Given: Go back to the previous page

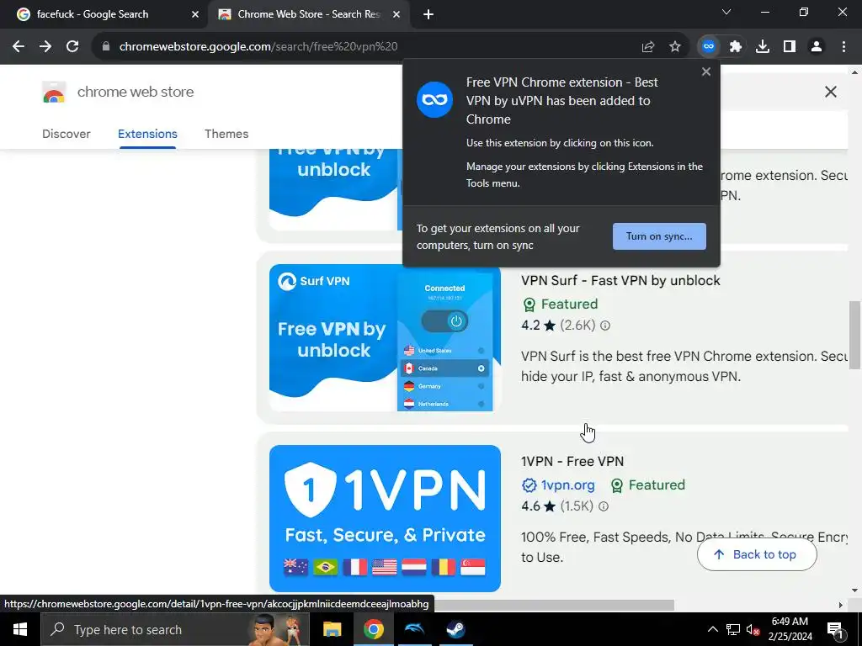Looking at the screenshot, I should tap(19, 47).
